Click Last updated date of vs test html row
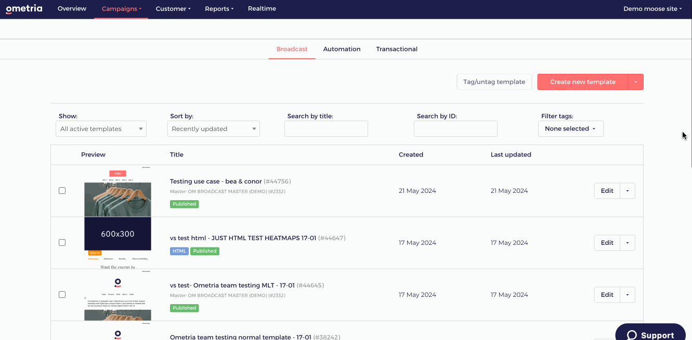The height and width of the screenshot is (340, 692). coord(510,243)
